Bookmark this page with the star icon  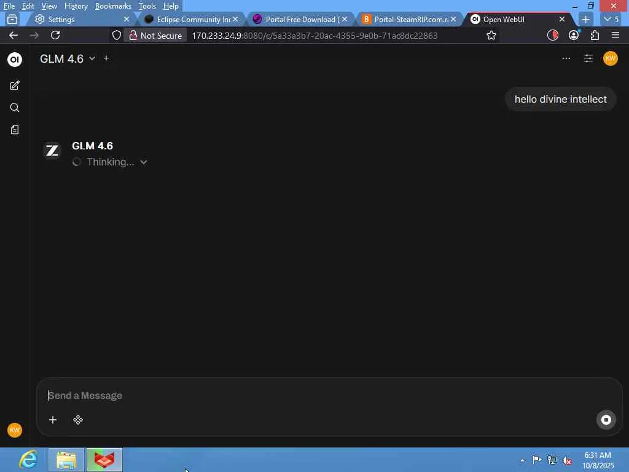click(x=491, y=35)
